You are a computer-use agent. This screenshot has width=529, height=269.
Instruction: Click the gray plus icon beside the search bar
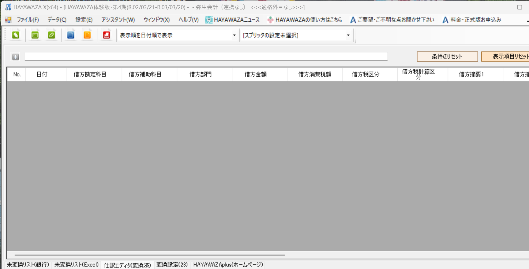tap(16, 57)
